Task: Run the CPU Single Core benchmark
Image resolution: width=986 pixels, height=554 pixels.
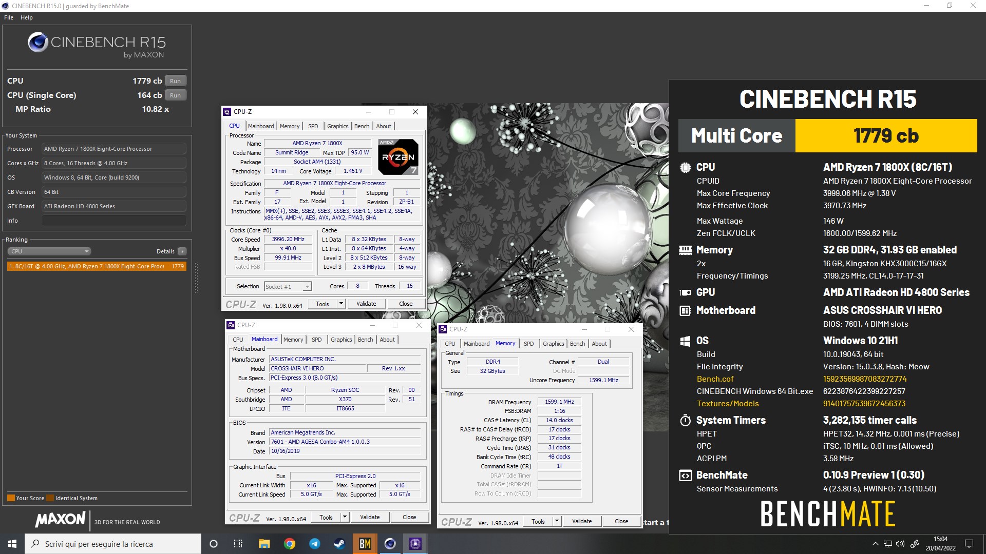Action: coord(176,95)
